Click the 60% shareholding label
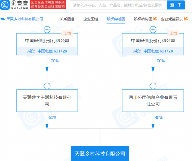The height and width of the screenshot is (161, 192). [53, 117]
